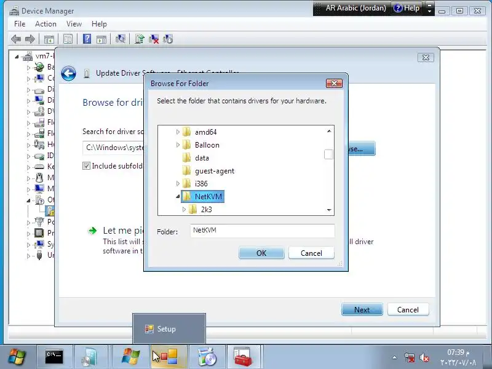Viewport: 492px width, 369px height.
Task: Open the Action menu
Action: point(46,24)
